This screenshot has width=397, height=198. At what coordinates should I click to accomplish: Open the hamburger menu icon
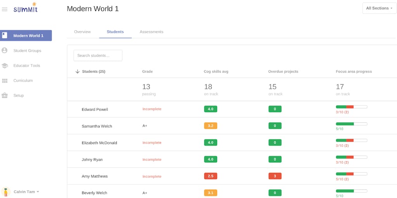pyautogui.click(x=5, y=9)
